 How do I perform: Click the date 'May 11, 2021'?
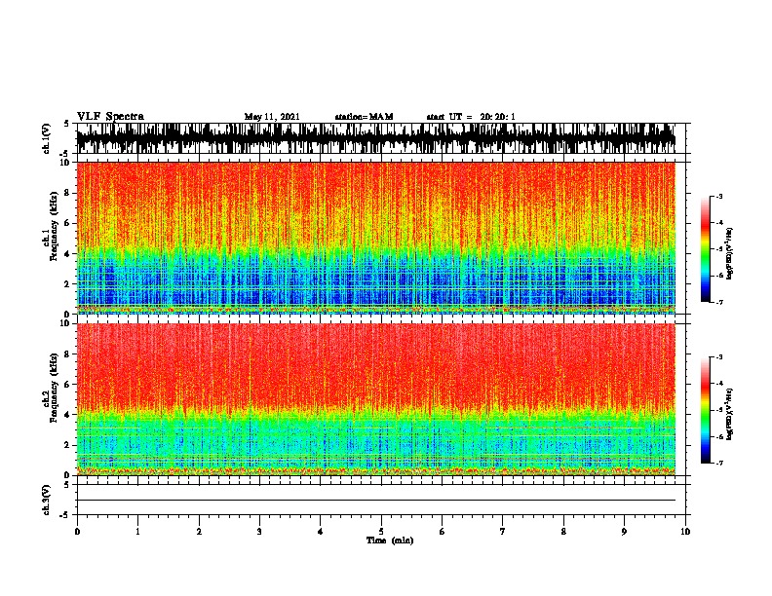tap(272, 117)
